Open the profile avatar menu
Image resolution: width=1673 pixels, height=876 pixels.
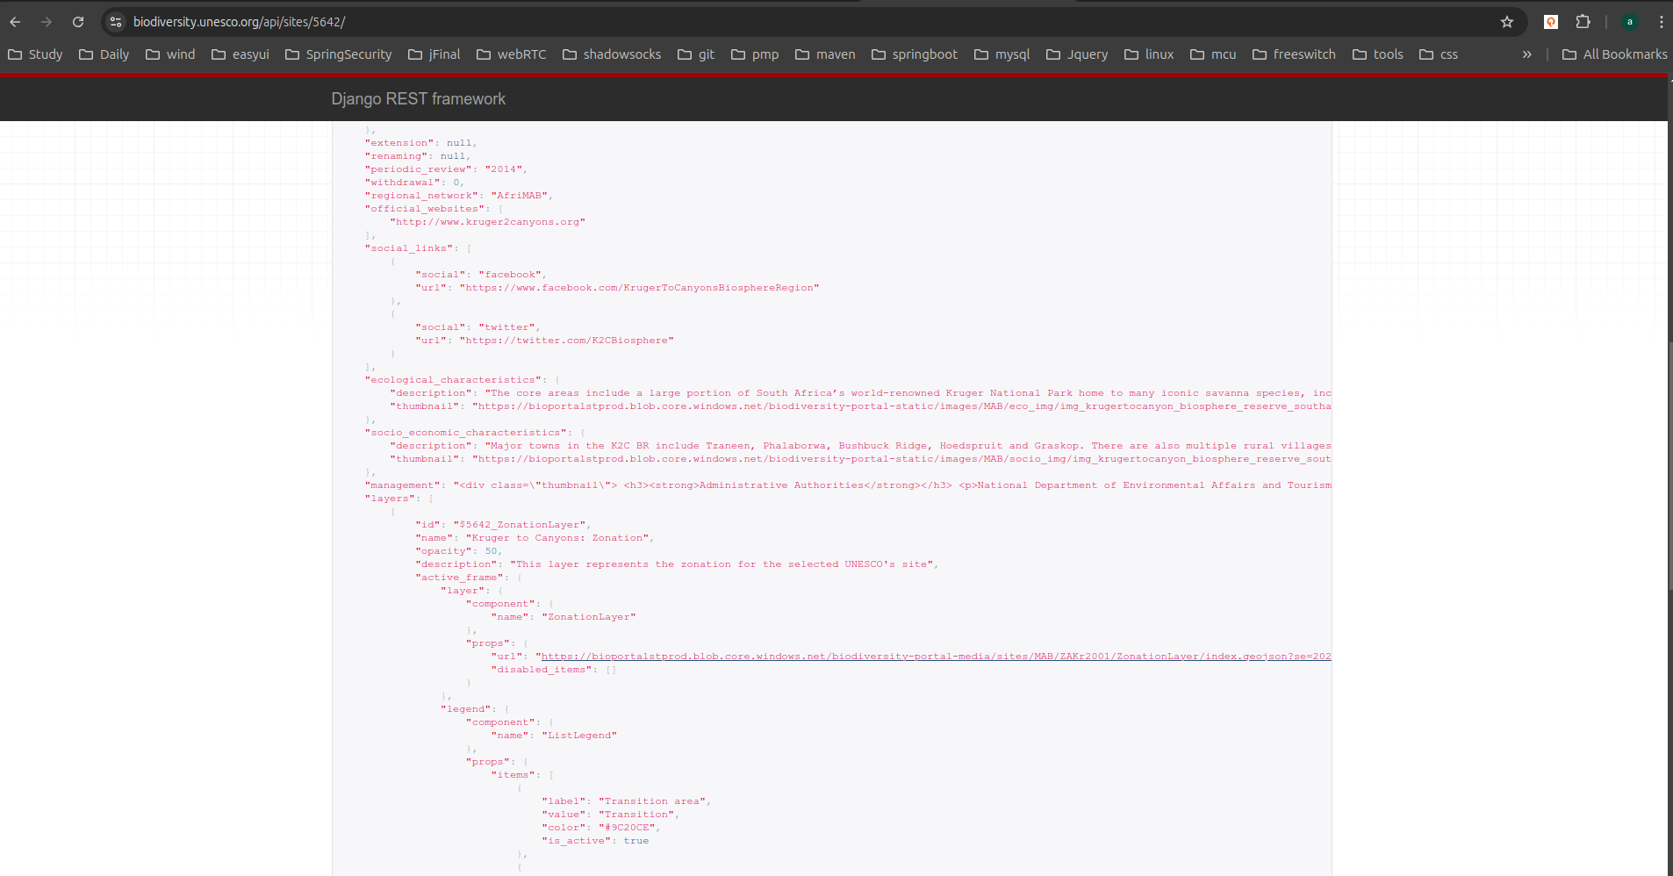coord(1630,22)
